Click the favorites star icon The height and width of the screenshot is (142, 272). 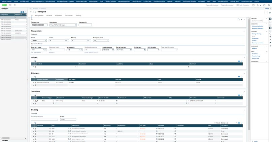pos(258,5)
